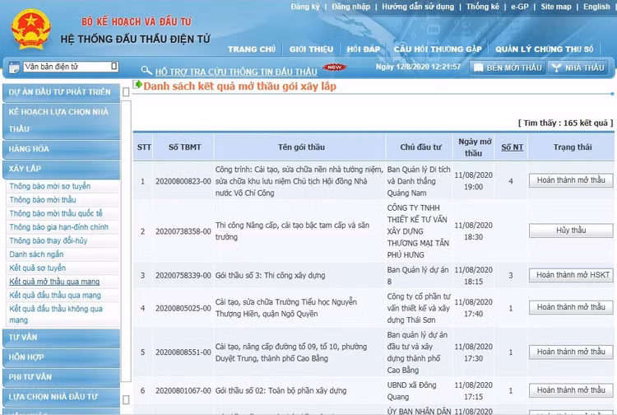Sort by the Số NT column header
This screenshot has width=617, height=415.
point(512,147)
